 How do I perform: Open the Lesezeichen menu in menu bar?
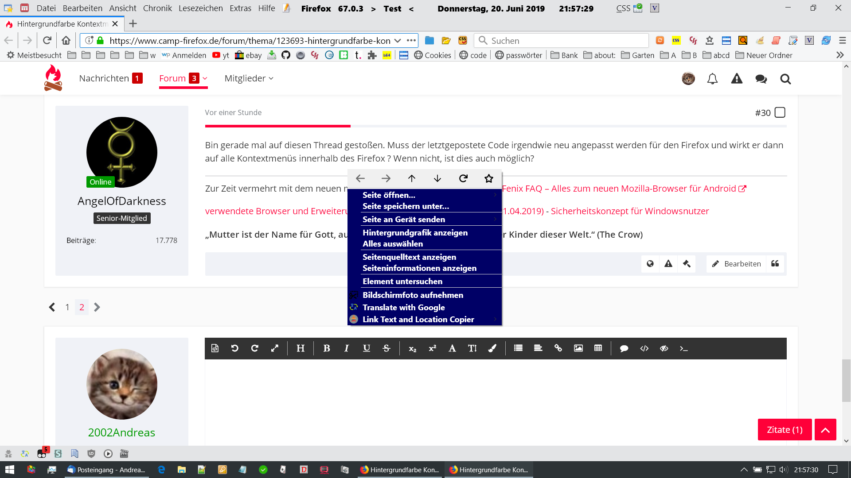point(200,8)
